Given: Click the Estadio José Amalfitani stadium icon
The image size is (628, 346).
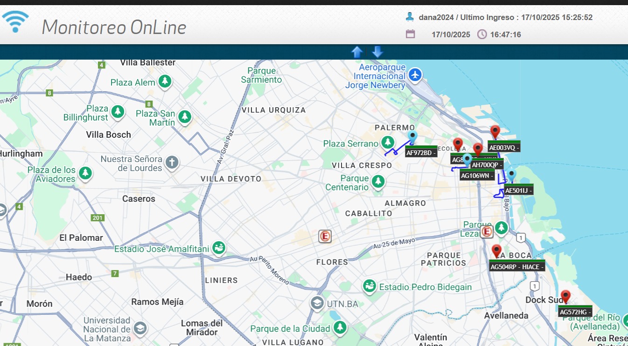Looking at the screenshot, I should tap(218, 247).
